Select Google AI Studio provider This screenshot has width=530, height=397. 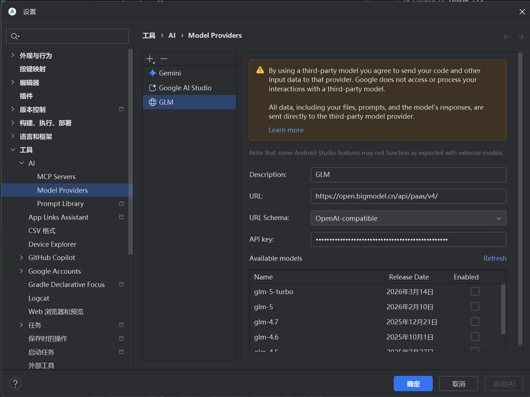[x=189, y=88]
